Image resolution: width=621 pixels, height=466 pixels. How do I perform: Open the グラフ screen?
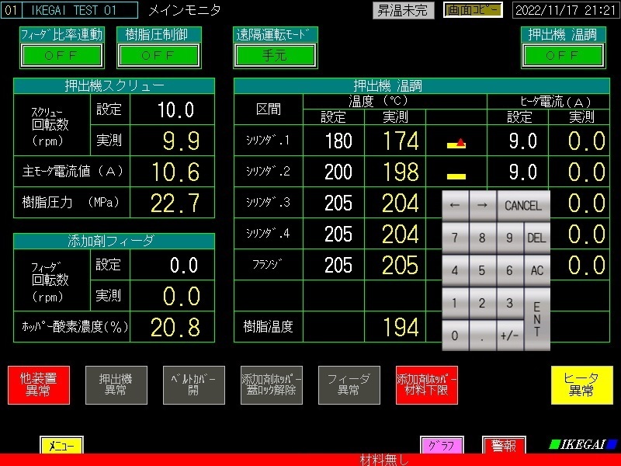[442, 446]
